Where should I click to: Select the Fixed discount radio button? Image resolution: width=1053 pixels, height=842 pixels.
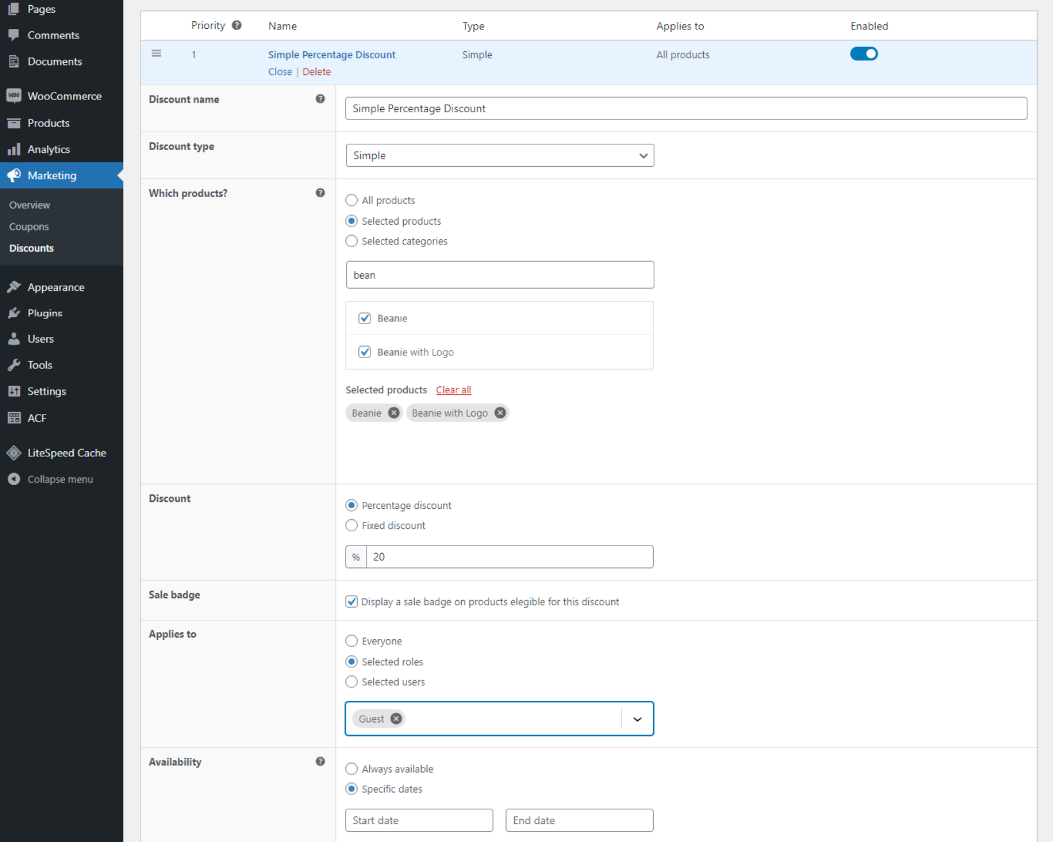click(x=351, y=525)
